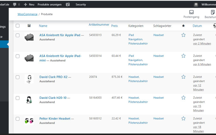Toggle featured star for Peltor Kinder Headset
The height and width of the screenshot is (135, 216).
tap(183, 118)
